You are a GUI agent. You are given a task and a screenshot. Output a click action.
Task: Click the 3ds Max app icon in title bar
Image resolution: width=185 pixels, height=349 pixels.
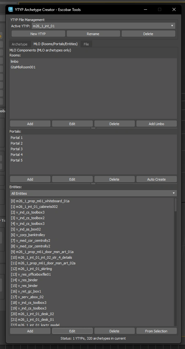click(10, 9)
